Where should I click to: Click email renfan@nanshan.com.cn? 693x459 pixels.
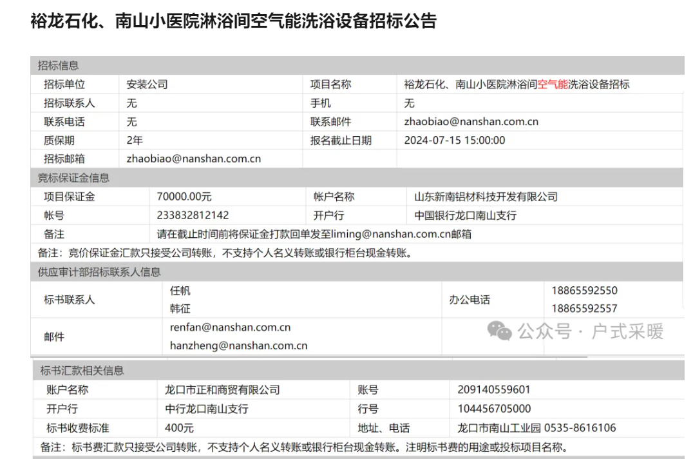coord(231,327)
